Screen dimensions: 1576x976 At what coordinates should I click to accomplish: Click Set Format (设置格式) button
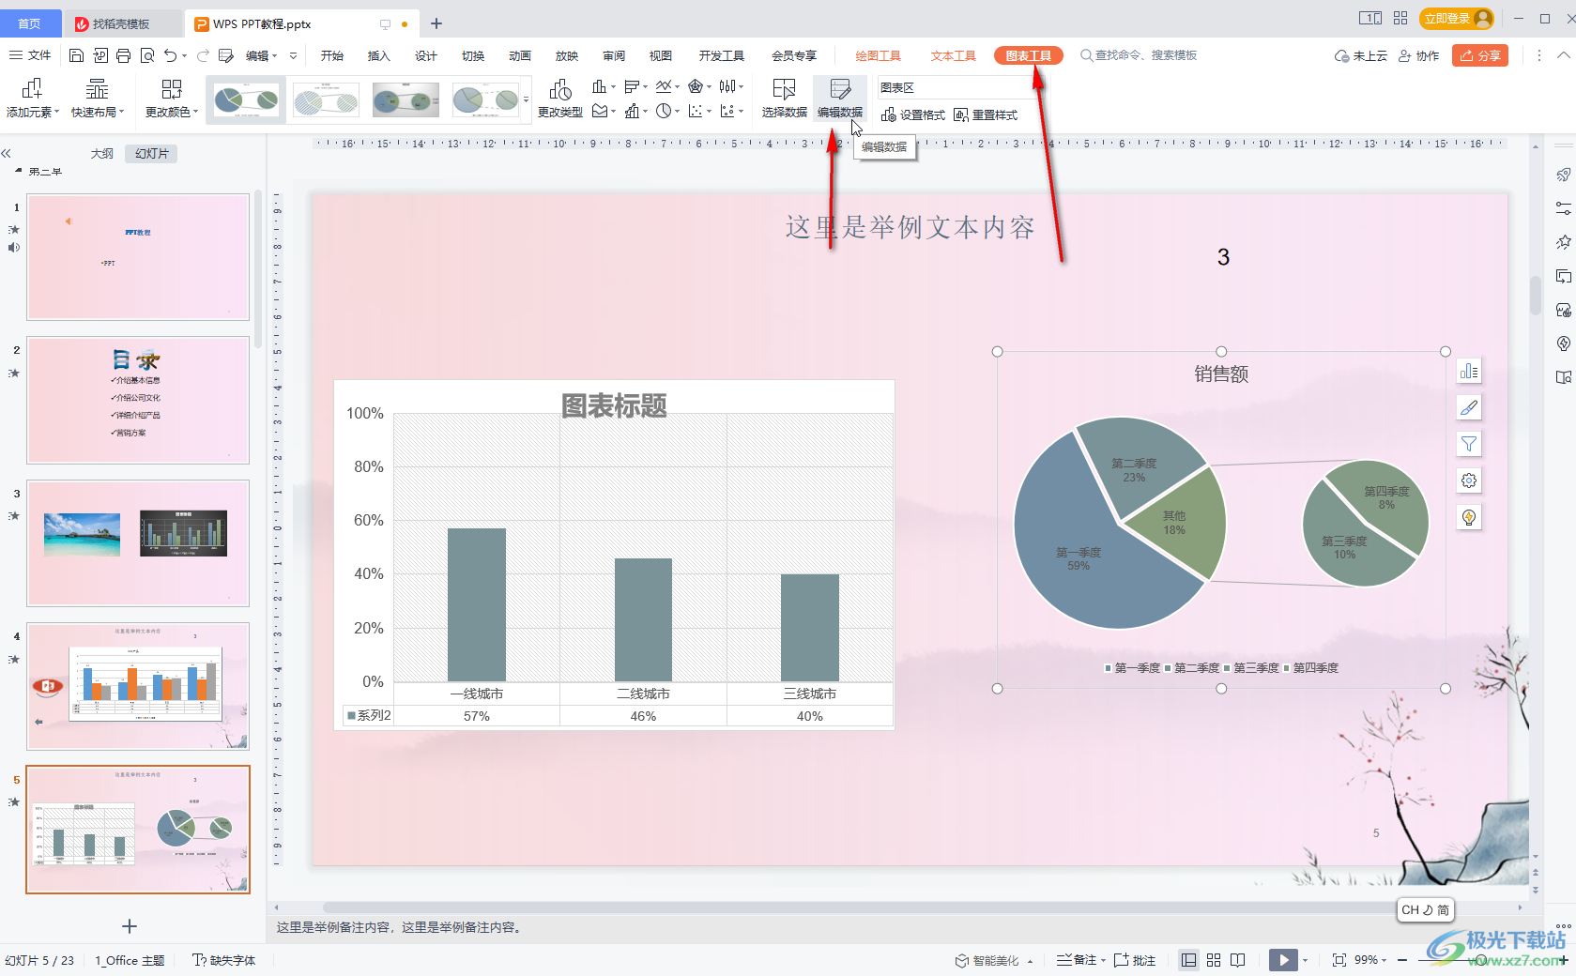(913, 114)
